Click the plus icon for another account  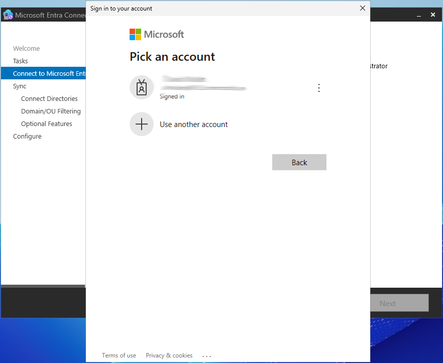coord(142,124)
